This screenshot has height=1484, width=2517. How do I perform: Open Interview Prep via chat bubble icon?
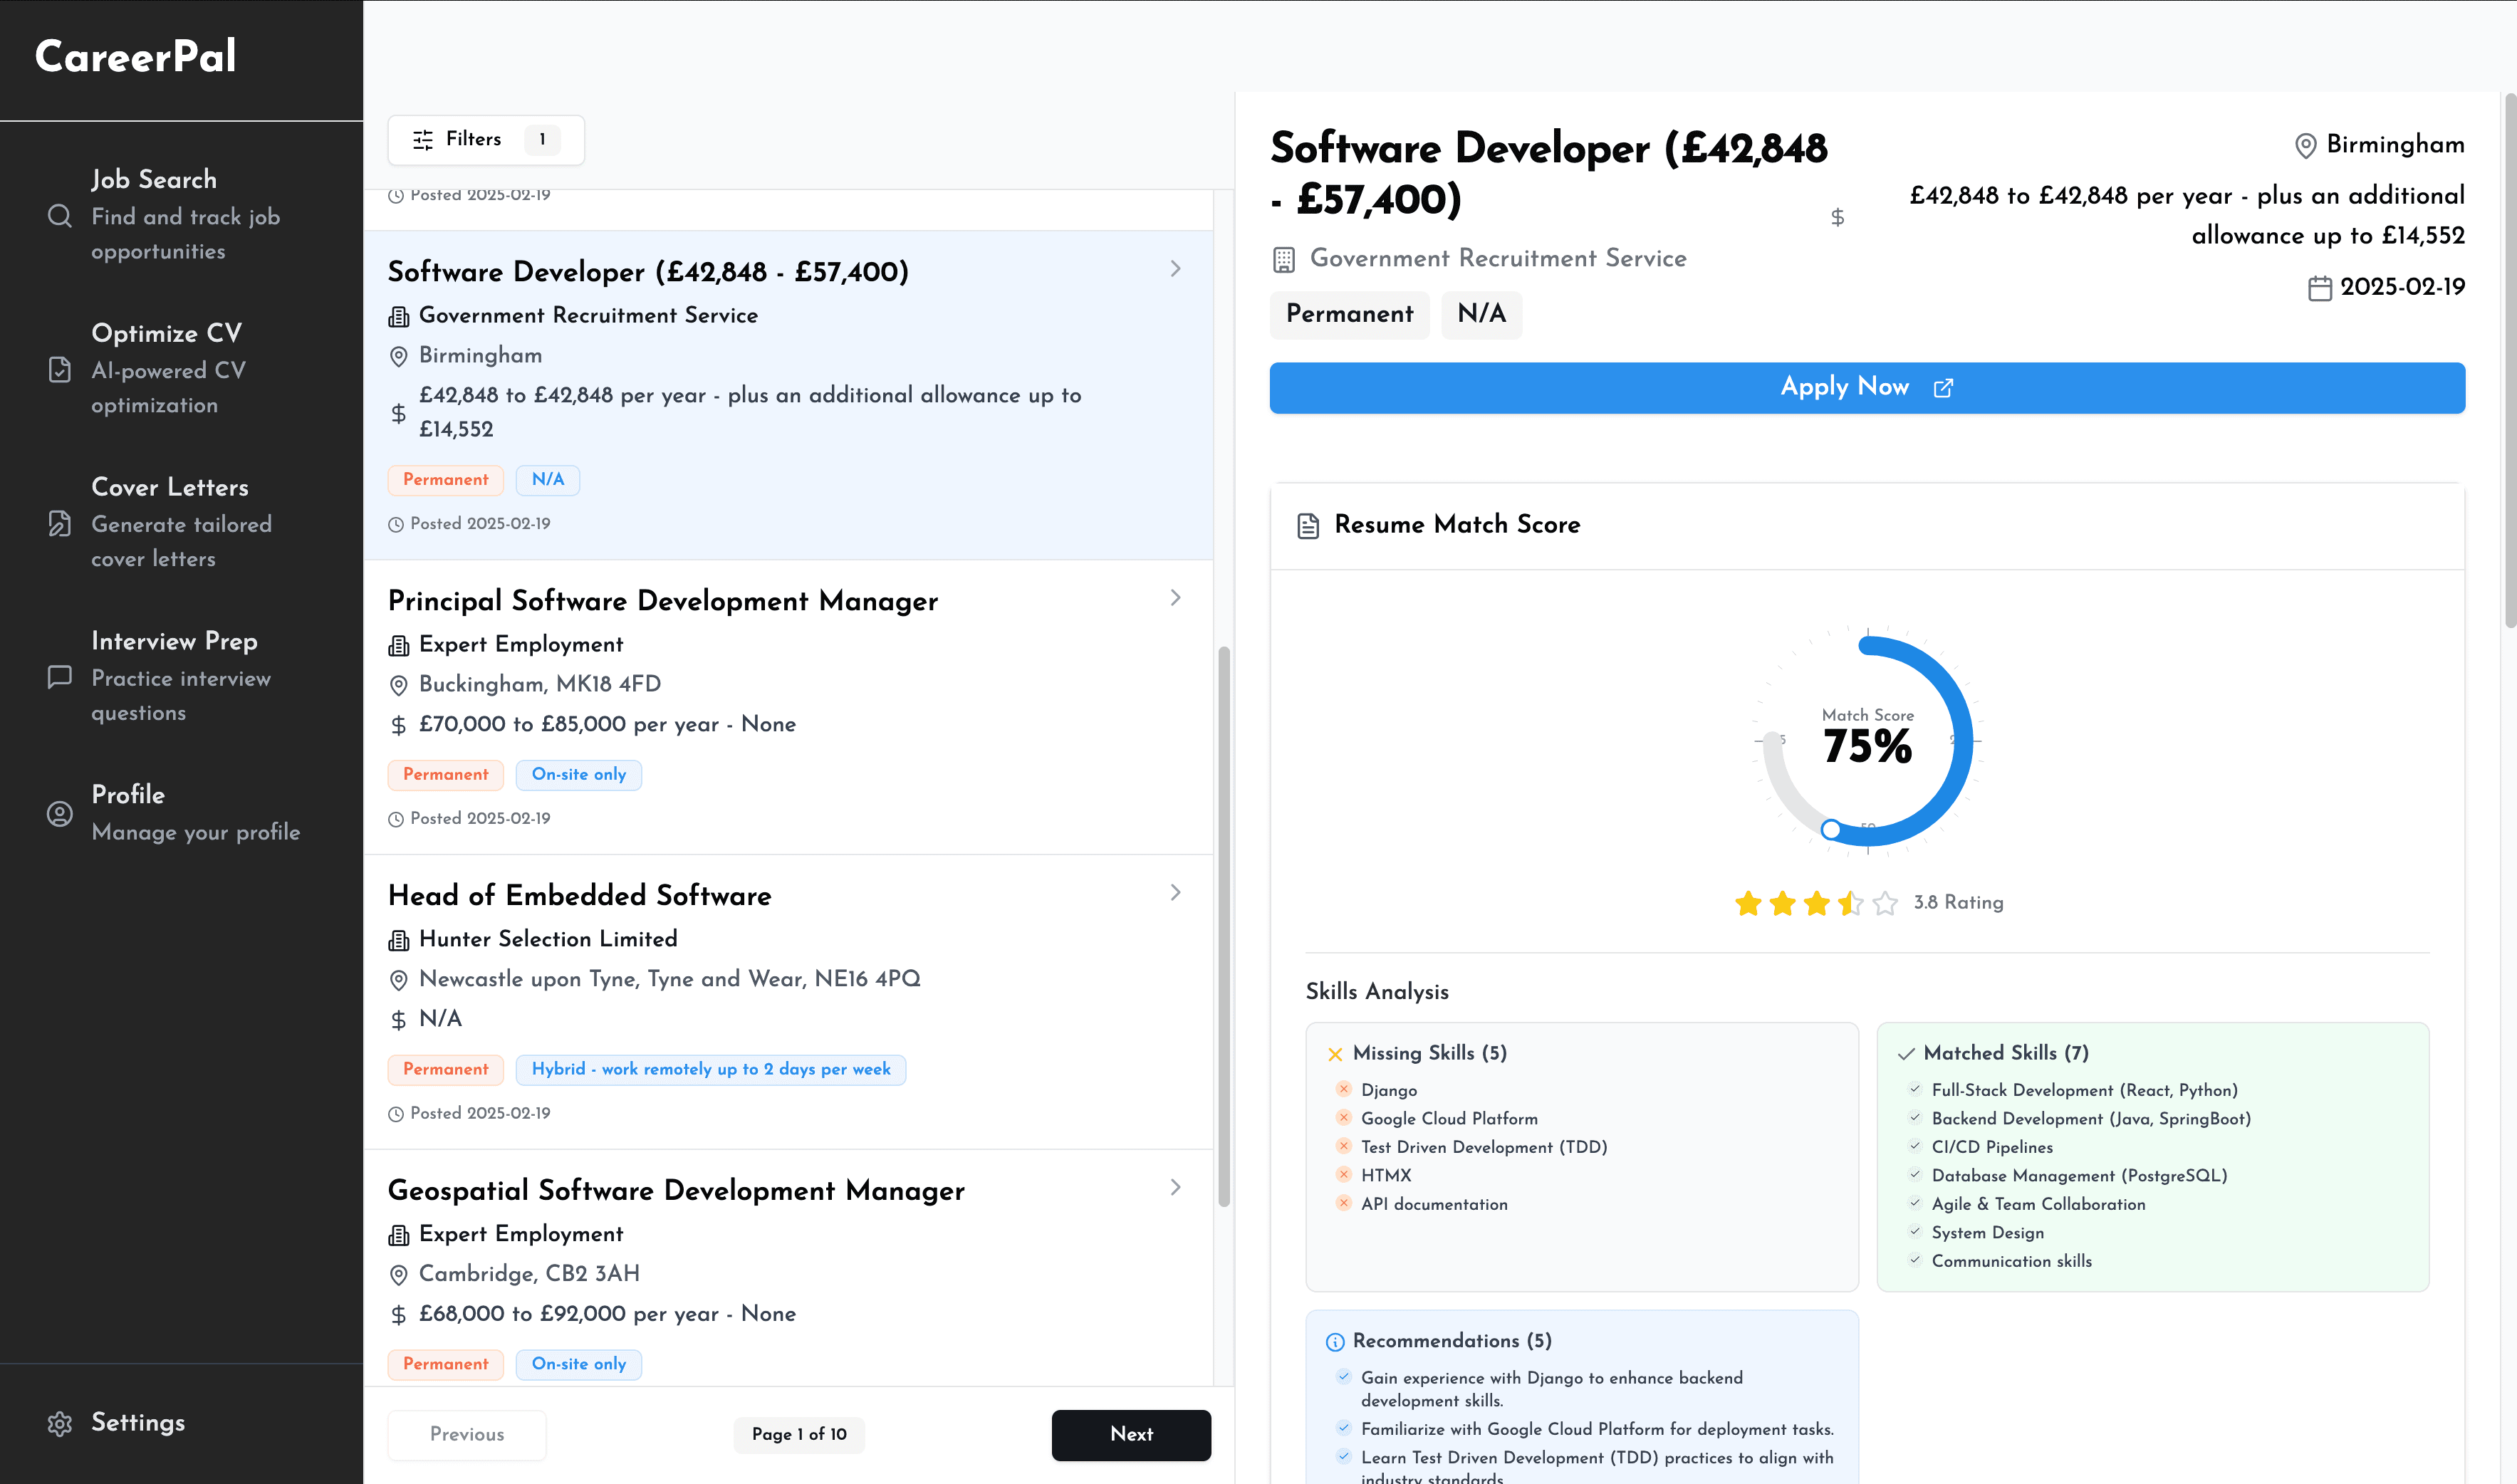[59, 678]
